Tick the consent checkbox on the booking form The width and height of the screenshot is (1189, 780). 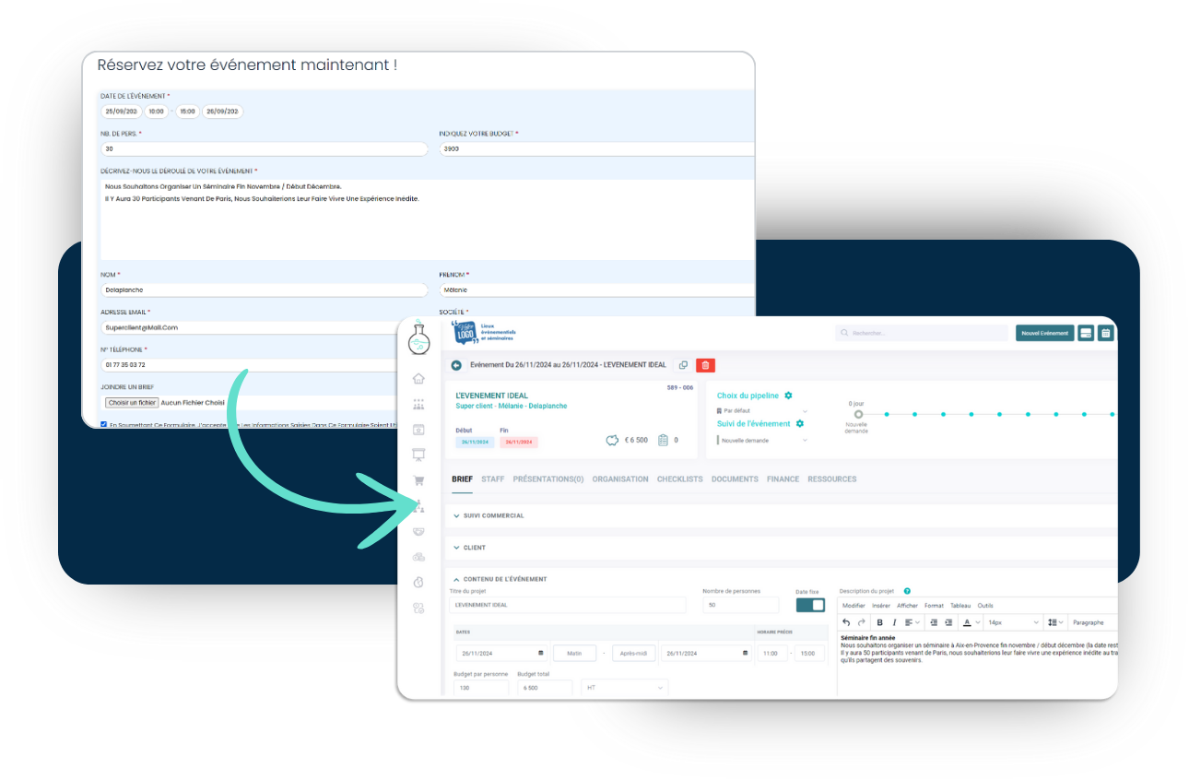tap(104, 425)
